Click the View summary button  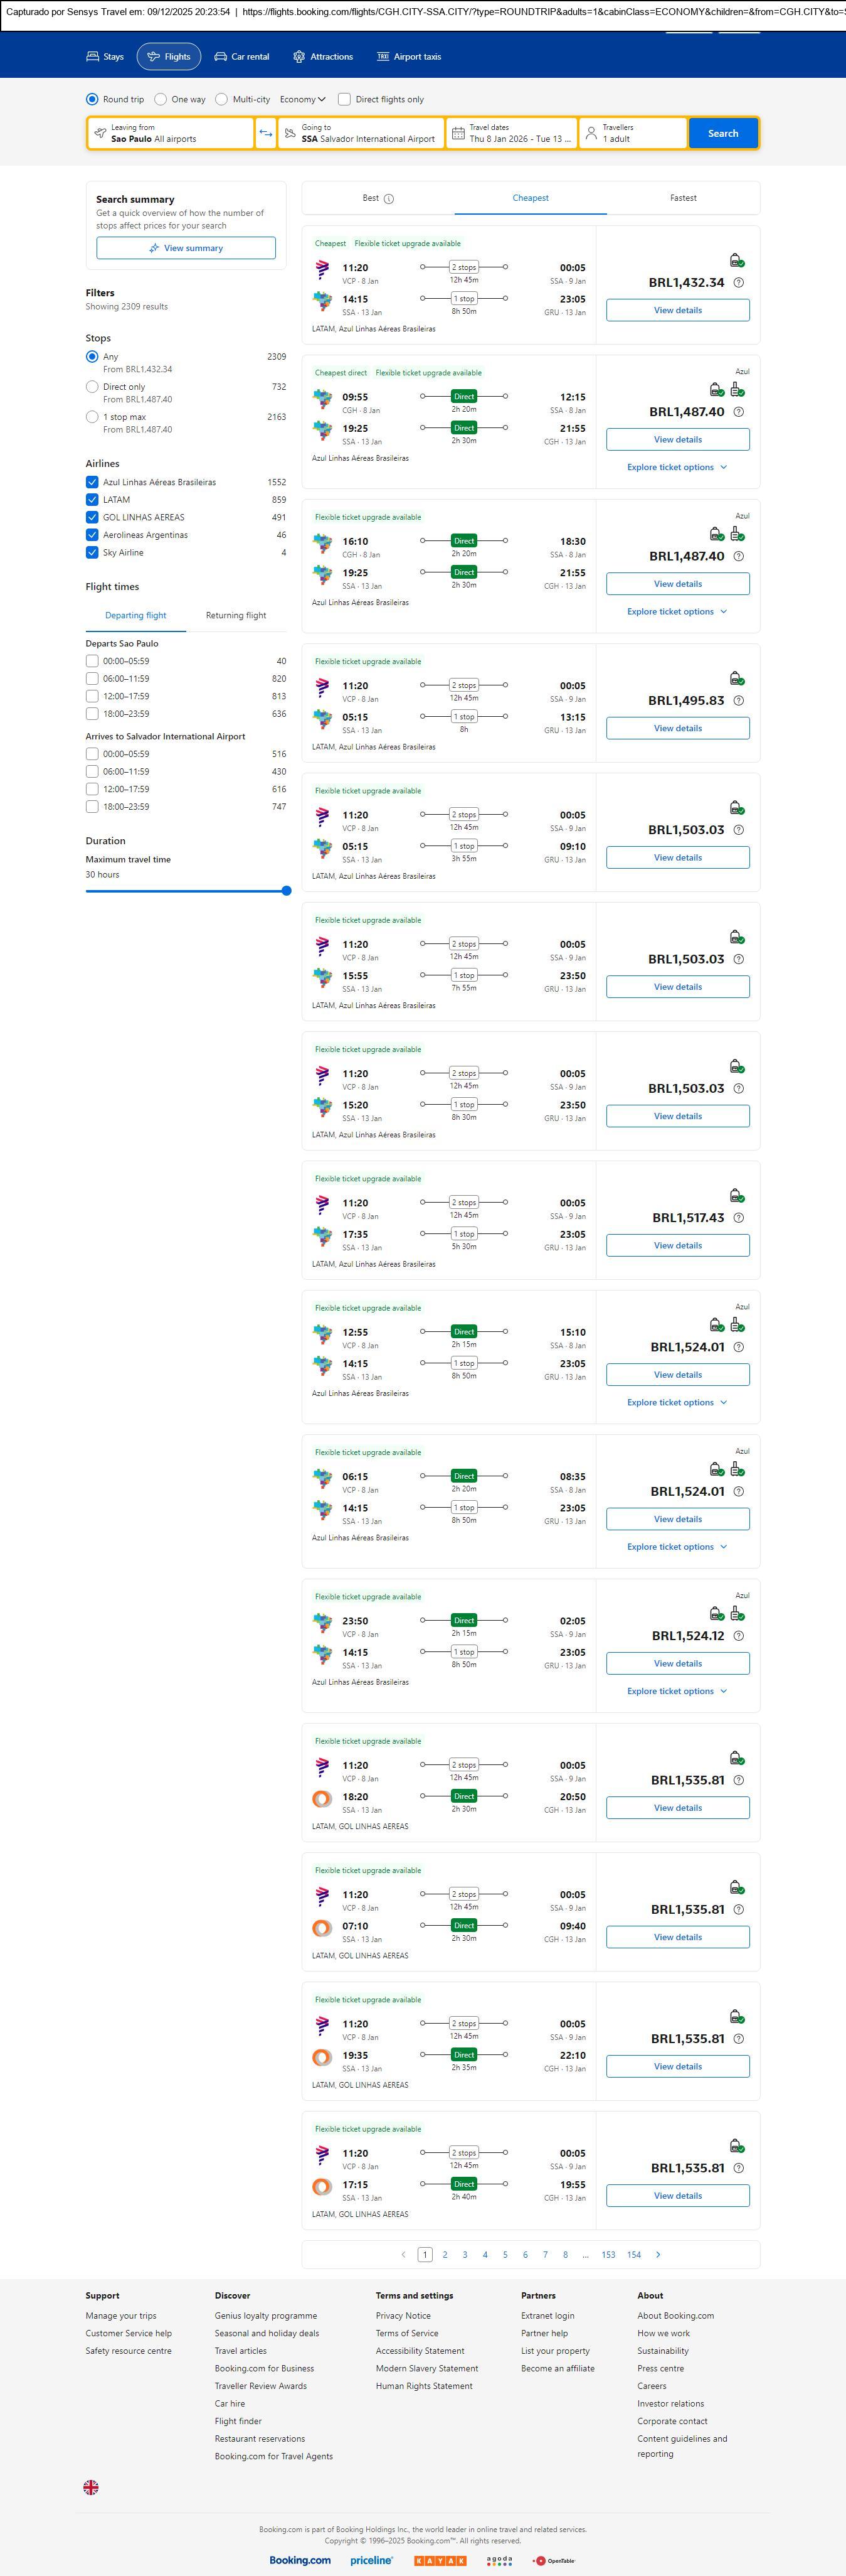pyautogui.click(x=186, y=248)
